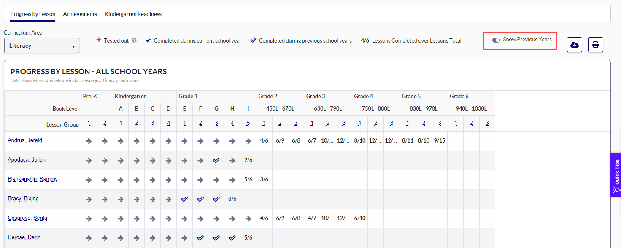
Task: Click Andrus Jerald's 8/11 cell
Action: [408, 141]
